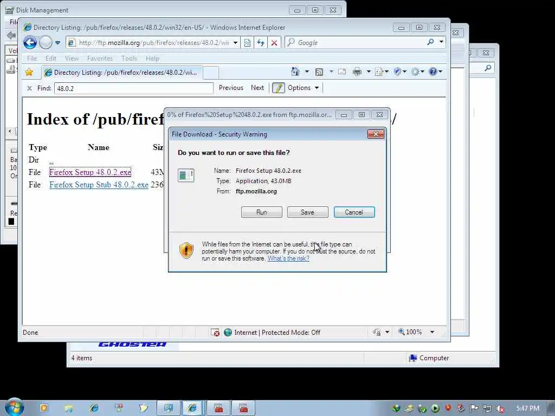Viewport: 555px width, 416px height.
Task: Click Cancel in the File Download dialog
Action: [x=354, y=212]
